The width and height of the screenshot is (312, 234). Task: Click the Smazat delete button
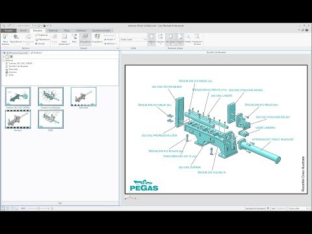pos(40,44)
